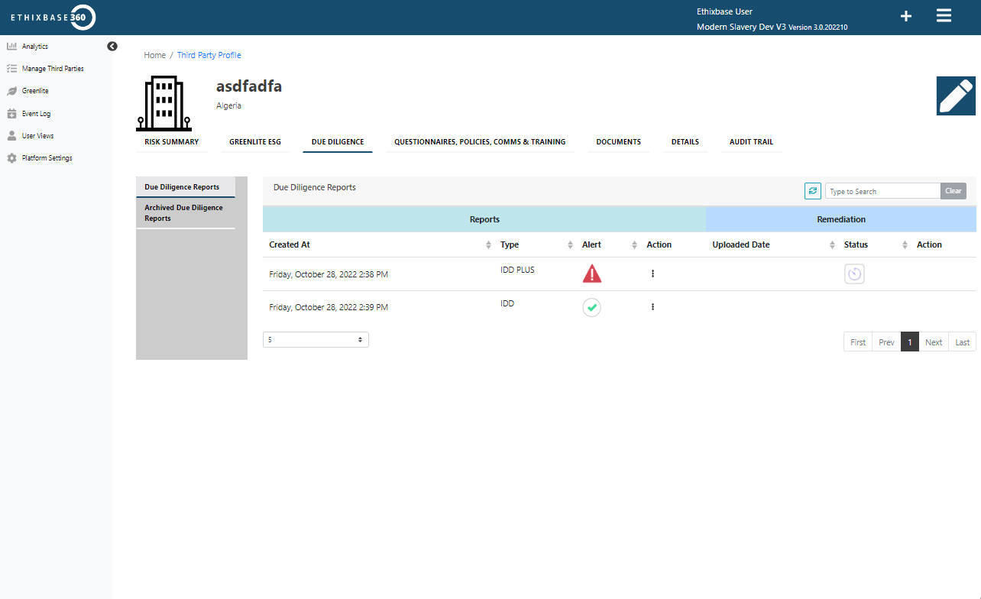Open the three-dot action menu for IDD PLUS
Image resolution: width=981 pixels, height=599 pixels.
coord(652,273)
